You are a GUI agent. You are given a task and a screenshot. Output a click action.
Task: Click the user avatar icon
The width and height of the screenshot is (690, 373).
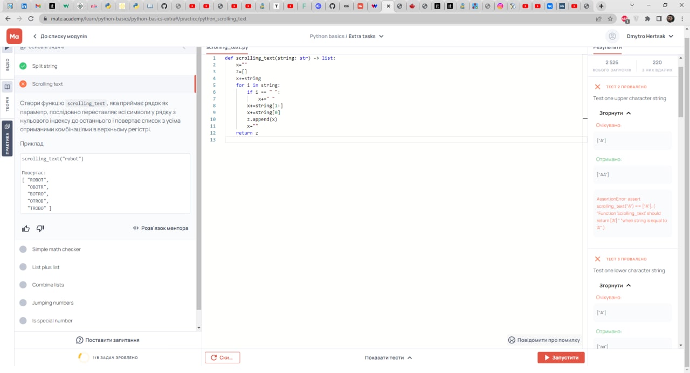point(612,36)
